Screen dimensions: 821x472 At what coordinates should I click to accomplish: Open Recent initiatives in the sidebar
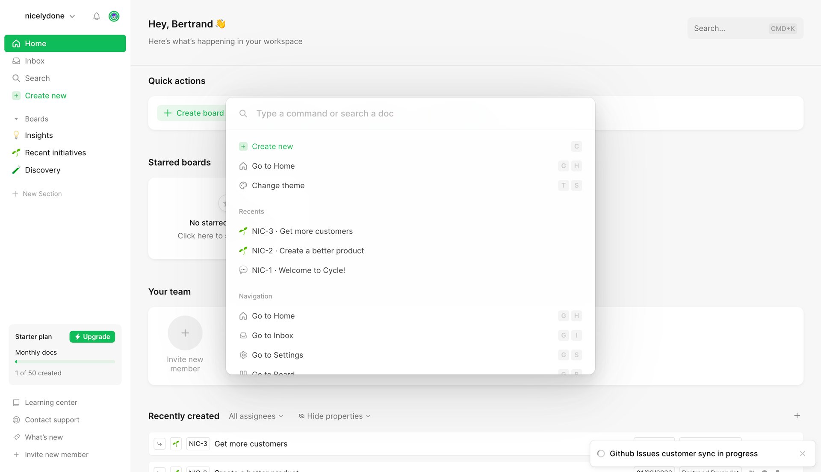point(55,153)
